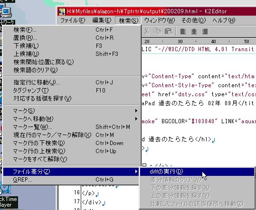Click the column ruler at 30
Viewport: 256px width, 210px height.
click(x=180, y=42)
